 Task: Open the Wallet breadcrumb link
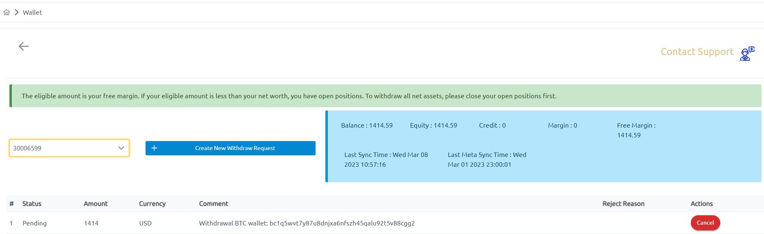[x=32, y=12]
